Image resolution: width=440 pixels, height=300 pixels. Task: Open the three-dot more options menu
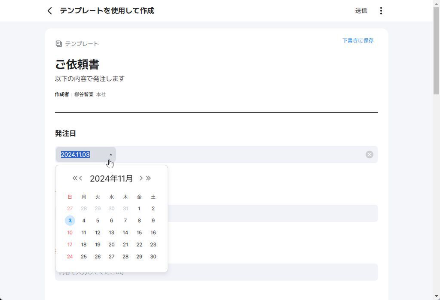381,11
